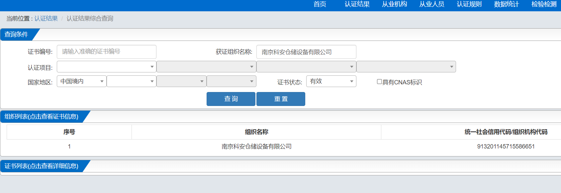Open the 证书状态 dropdown showing 有效
The height and width of the screenshot is (193, 561).
click(x=331, y=81)
